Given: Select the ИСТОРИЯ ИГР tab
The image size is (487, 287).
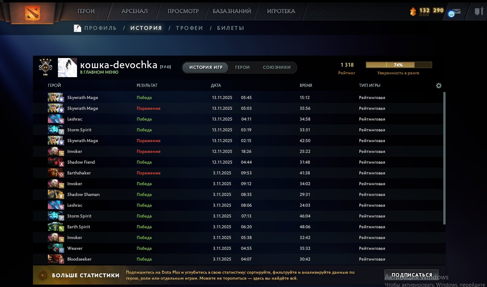Looking at the screenshot, I should (205, 67).
